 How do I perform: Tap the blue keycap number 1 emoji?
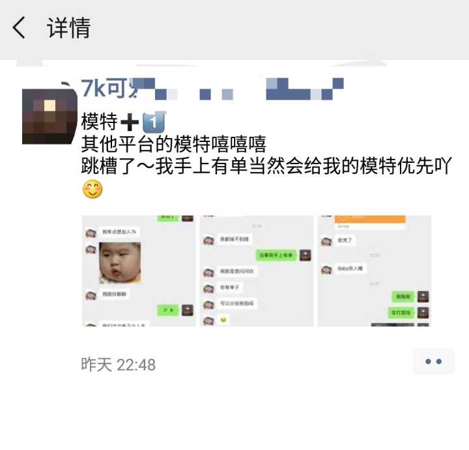click(154, 122)
